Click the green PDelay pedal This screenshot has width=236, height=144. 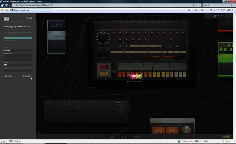tap(226, 60)
